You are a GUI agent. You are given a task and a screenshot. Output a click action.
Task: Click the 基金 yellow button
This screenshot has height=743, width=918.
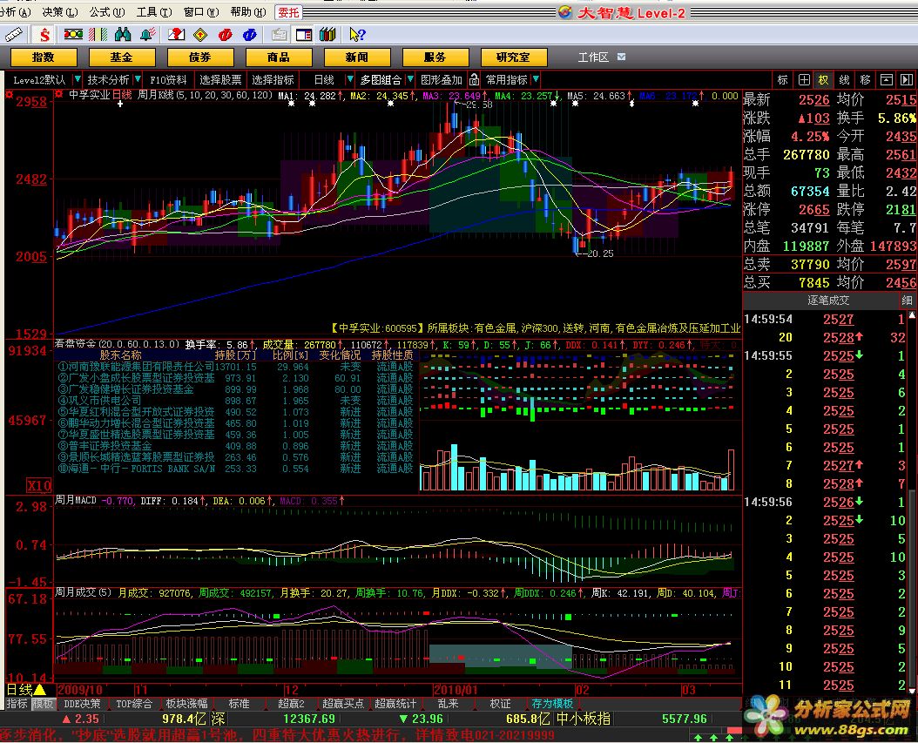(x=122, y=57)
